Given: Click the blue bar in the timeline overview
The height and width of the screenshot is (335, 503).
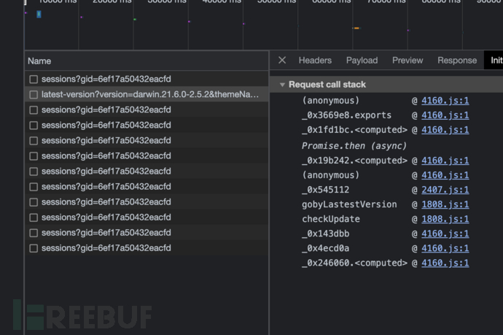Looking at the screenshot, I should click(39, 14).
